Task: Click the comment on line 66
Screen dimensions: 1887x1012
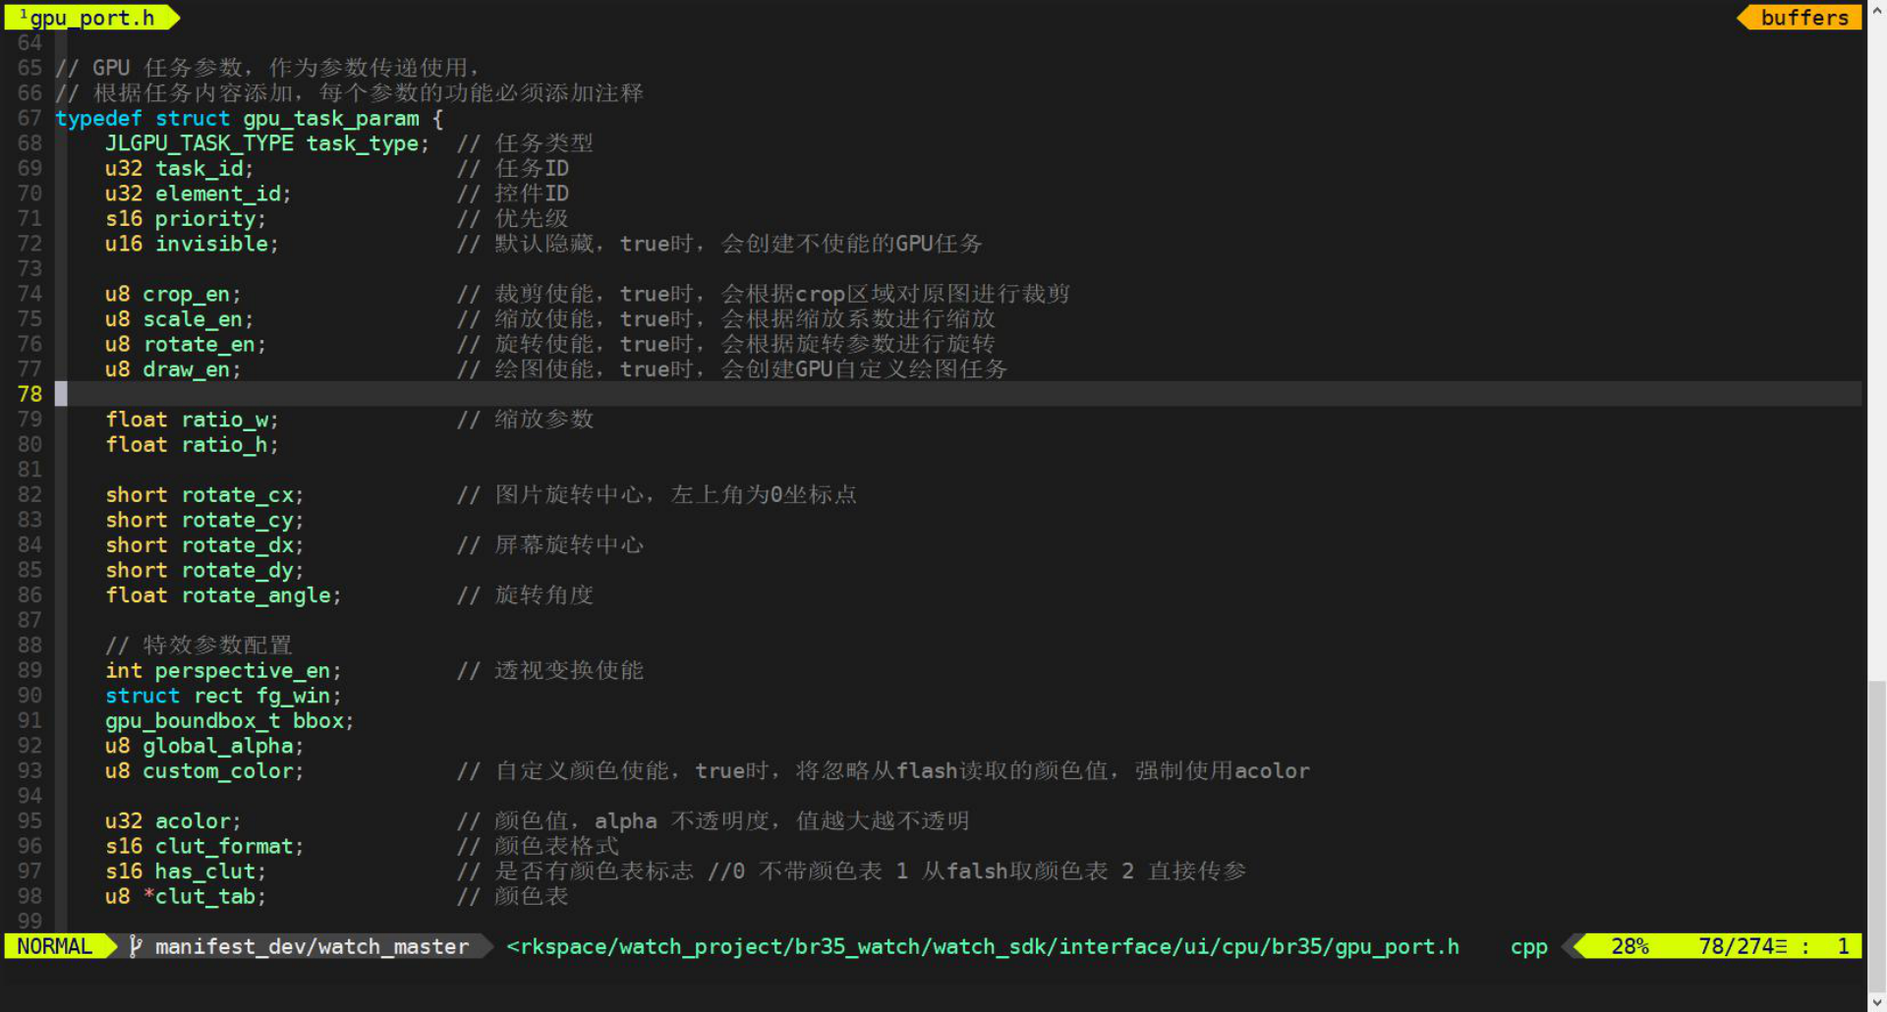Action: click(x=349, y=93)
